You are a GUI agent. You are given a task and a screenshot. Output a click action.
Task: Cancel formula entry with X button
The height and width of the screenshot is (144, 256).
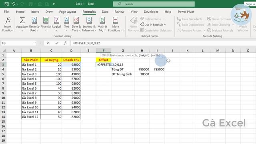(x=48, y=43)
